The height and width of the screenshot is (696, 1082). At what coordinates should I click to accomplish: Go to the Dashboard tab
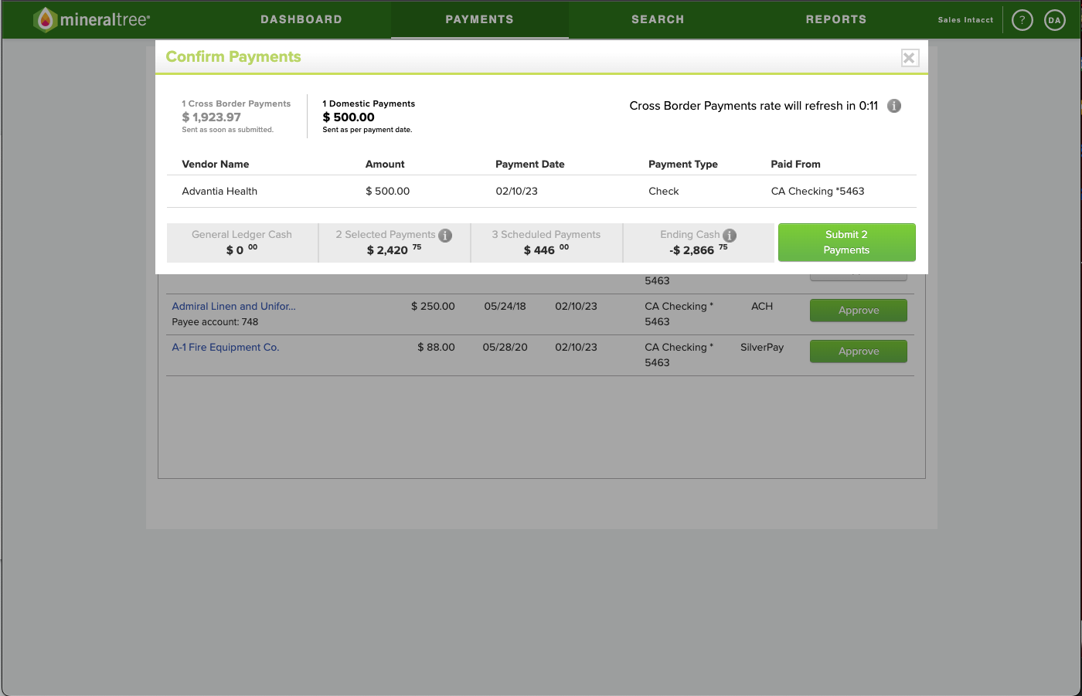(x=301, y=19)
